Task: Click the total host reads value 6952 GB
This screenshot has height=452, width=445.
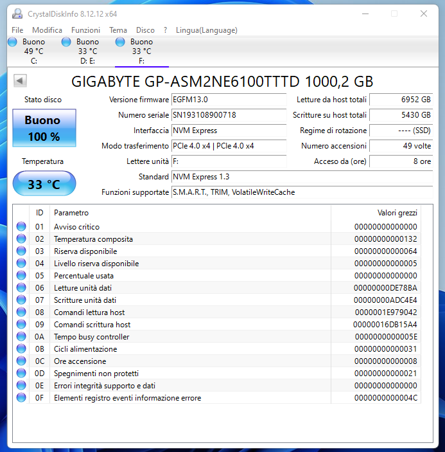Action: (x=401, y=100)
